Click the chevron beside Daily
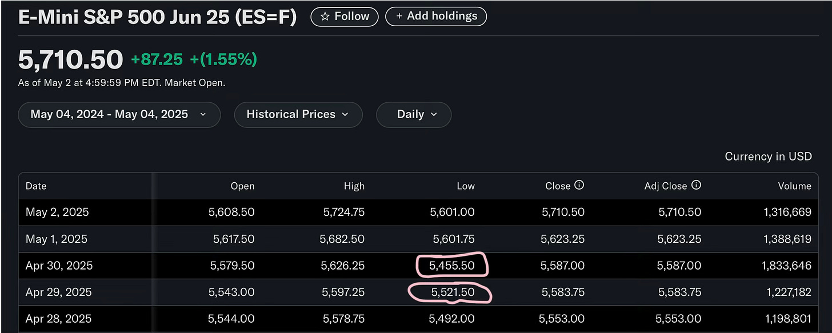 pyautogui.click(x=434, y=114)
